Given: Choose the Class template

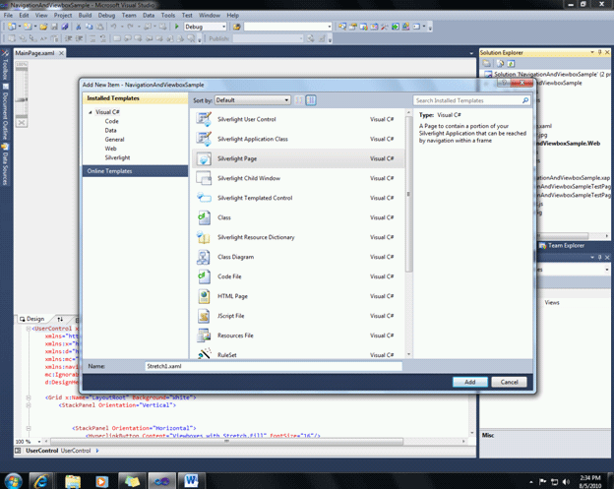Looking at the screenshot, I should click(x=297, y=217).
